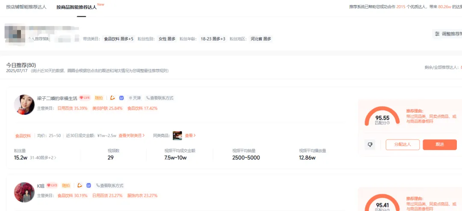The image size is (462, 211).
Task: Switch to 按店铺智能推荐达人 tab
Action: coord(26,7)
